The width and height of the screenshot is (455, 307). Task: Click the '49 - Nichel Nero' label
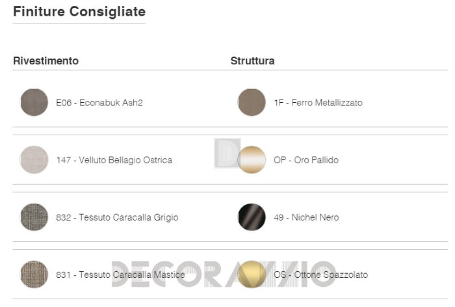(306, 217)
